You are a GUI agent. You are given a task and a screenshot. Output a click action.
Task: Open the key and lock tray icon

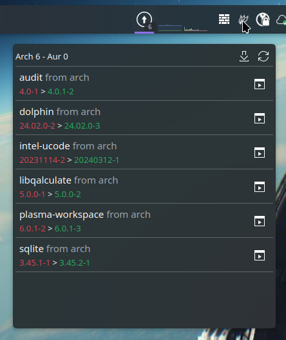pos(263,19)
